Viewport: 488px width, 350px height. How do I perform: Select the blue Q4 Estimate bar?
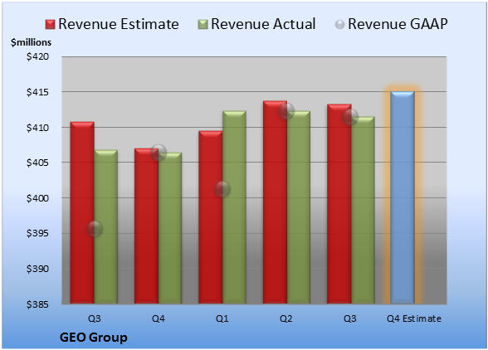403,197
